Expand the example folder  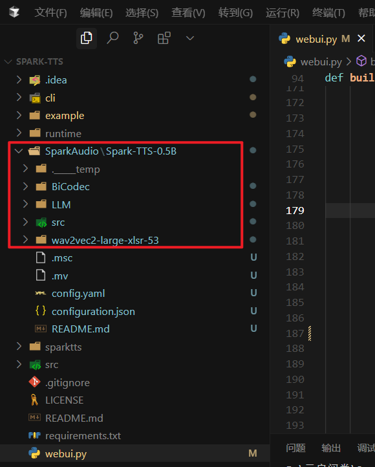pos(19,115)
